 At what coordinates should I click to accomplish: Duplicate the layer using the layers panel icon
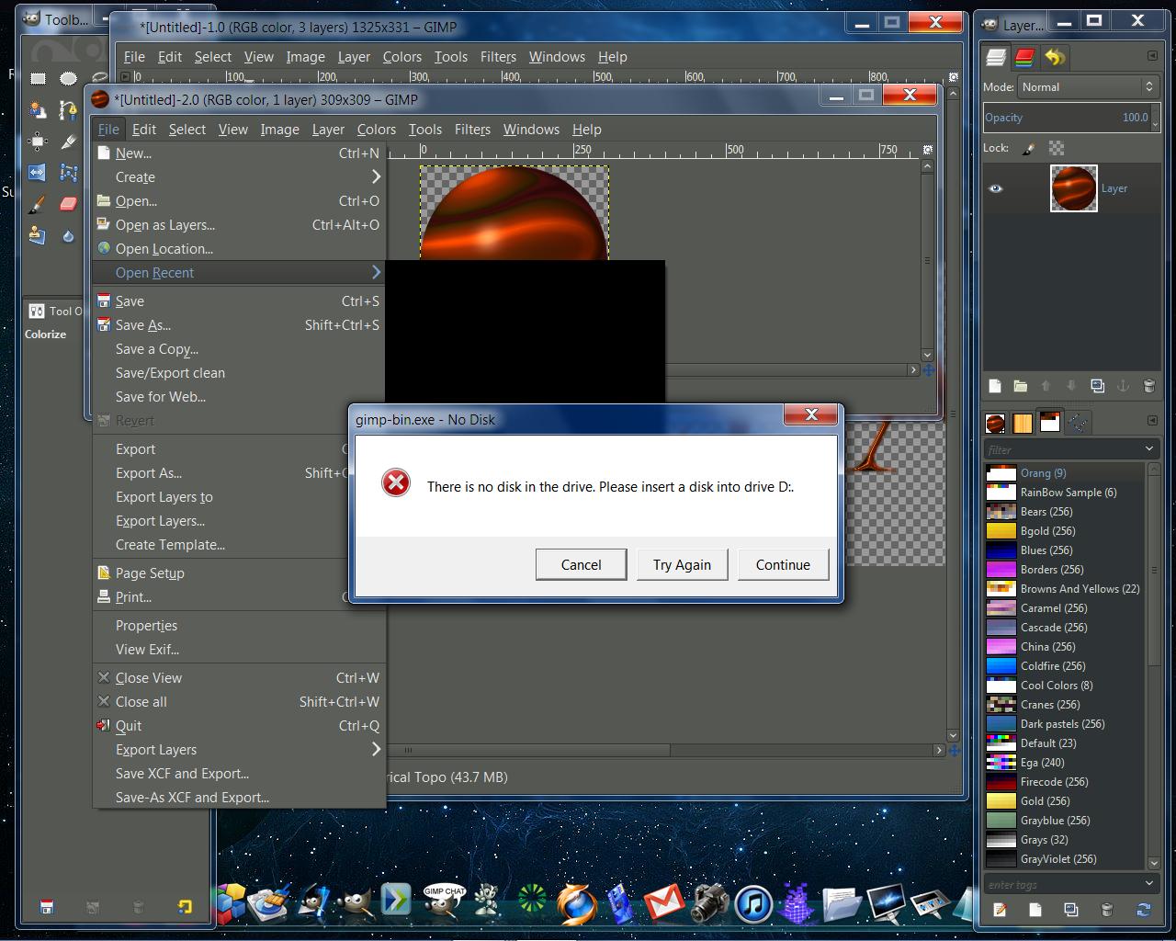coord(1097,386)
